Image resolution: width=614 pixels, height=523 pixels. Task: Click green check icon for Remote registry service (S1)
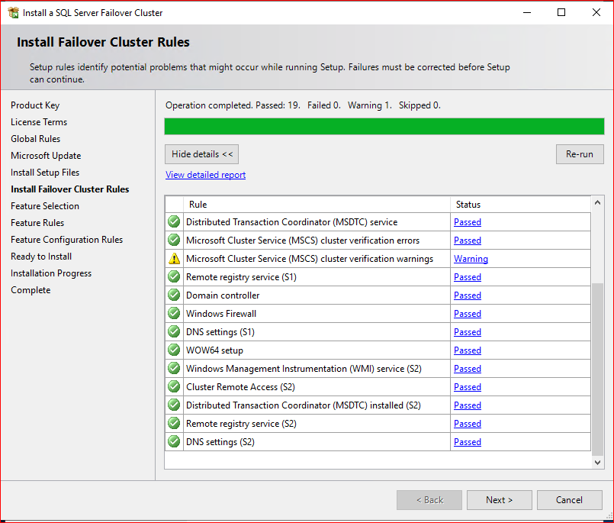174,276
